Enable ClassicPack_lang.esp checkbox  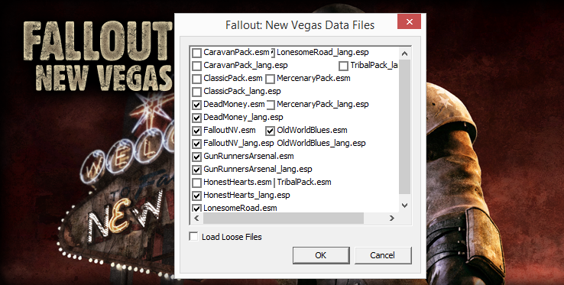pos(196,92)
